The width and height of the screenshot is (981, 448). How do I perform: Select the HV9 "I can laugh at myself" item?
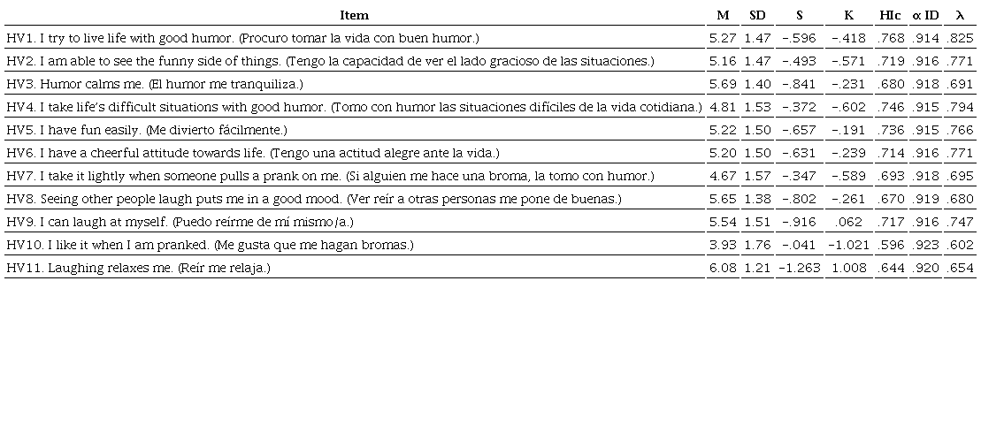(x=180, y=222)
